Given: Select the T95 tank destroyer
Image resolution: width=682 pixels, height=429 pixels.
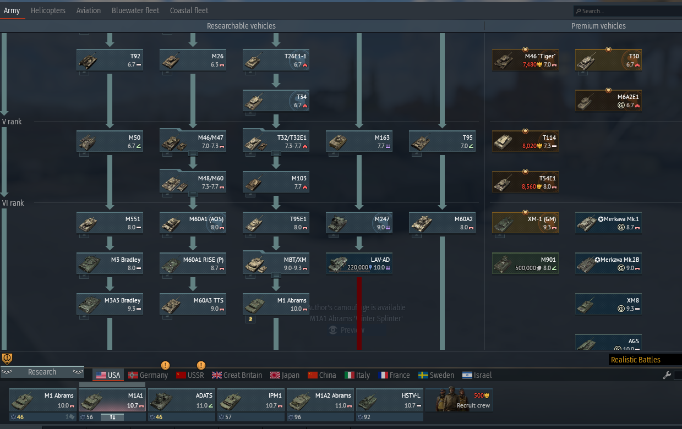Looking at the screenshot, I should [x=442, y=141].
